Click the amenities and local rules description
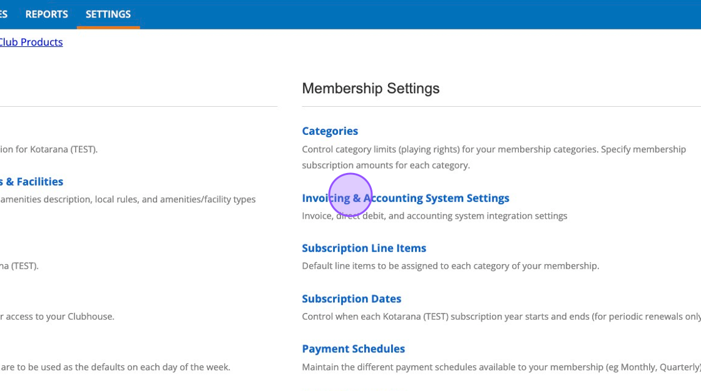The height and width of the screenshot is (391, 701). [x=128, y=200]
